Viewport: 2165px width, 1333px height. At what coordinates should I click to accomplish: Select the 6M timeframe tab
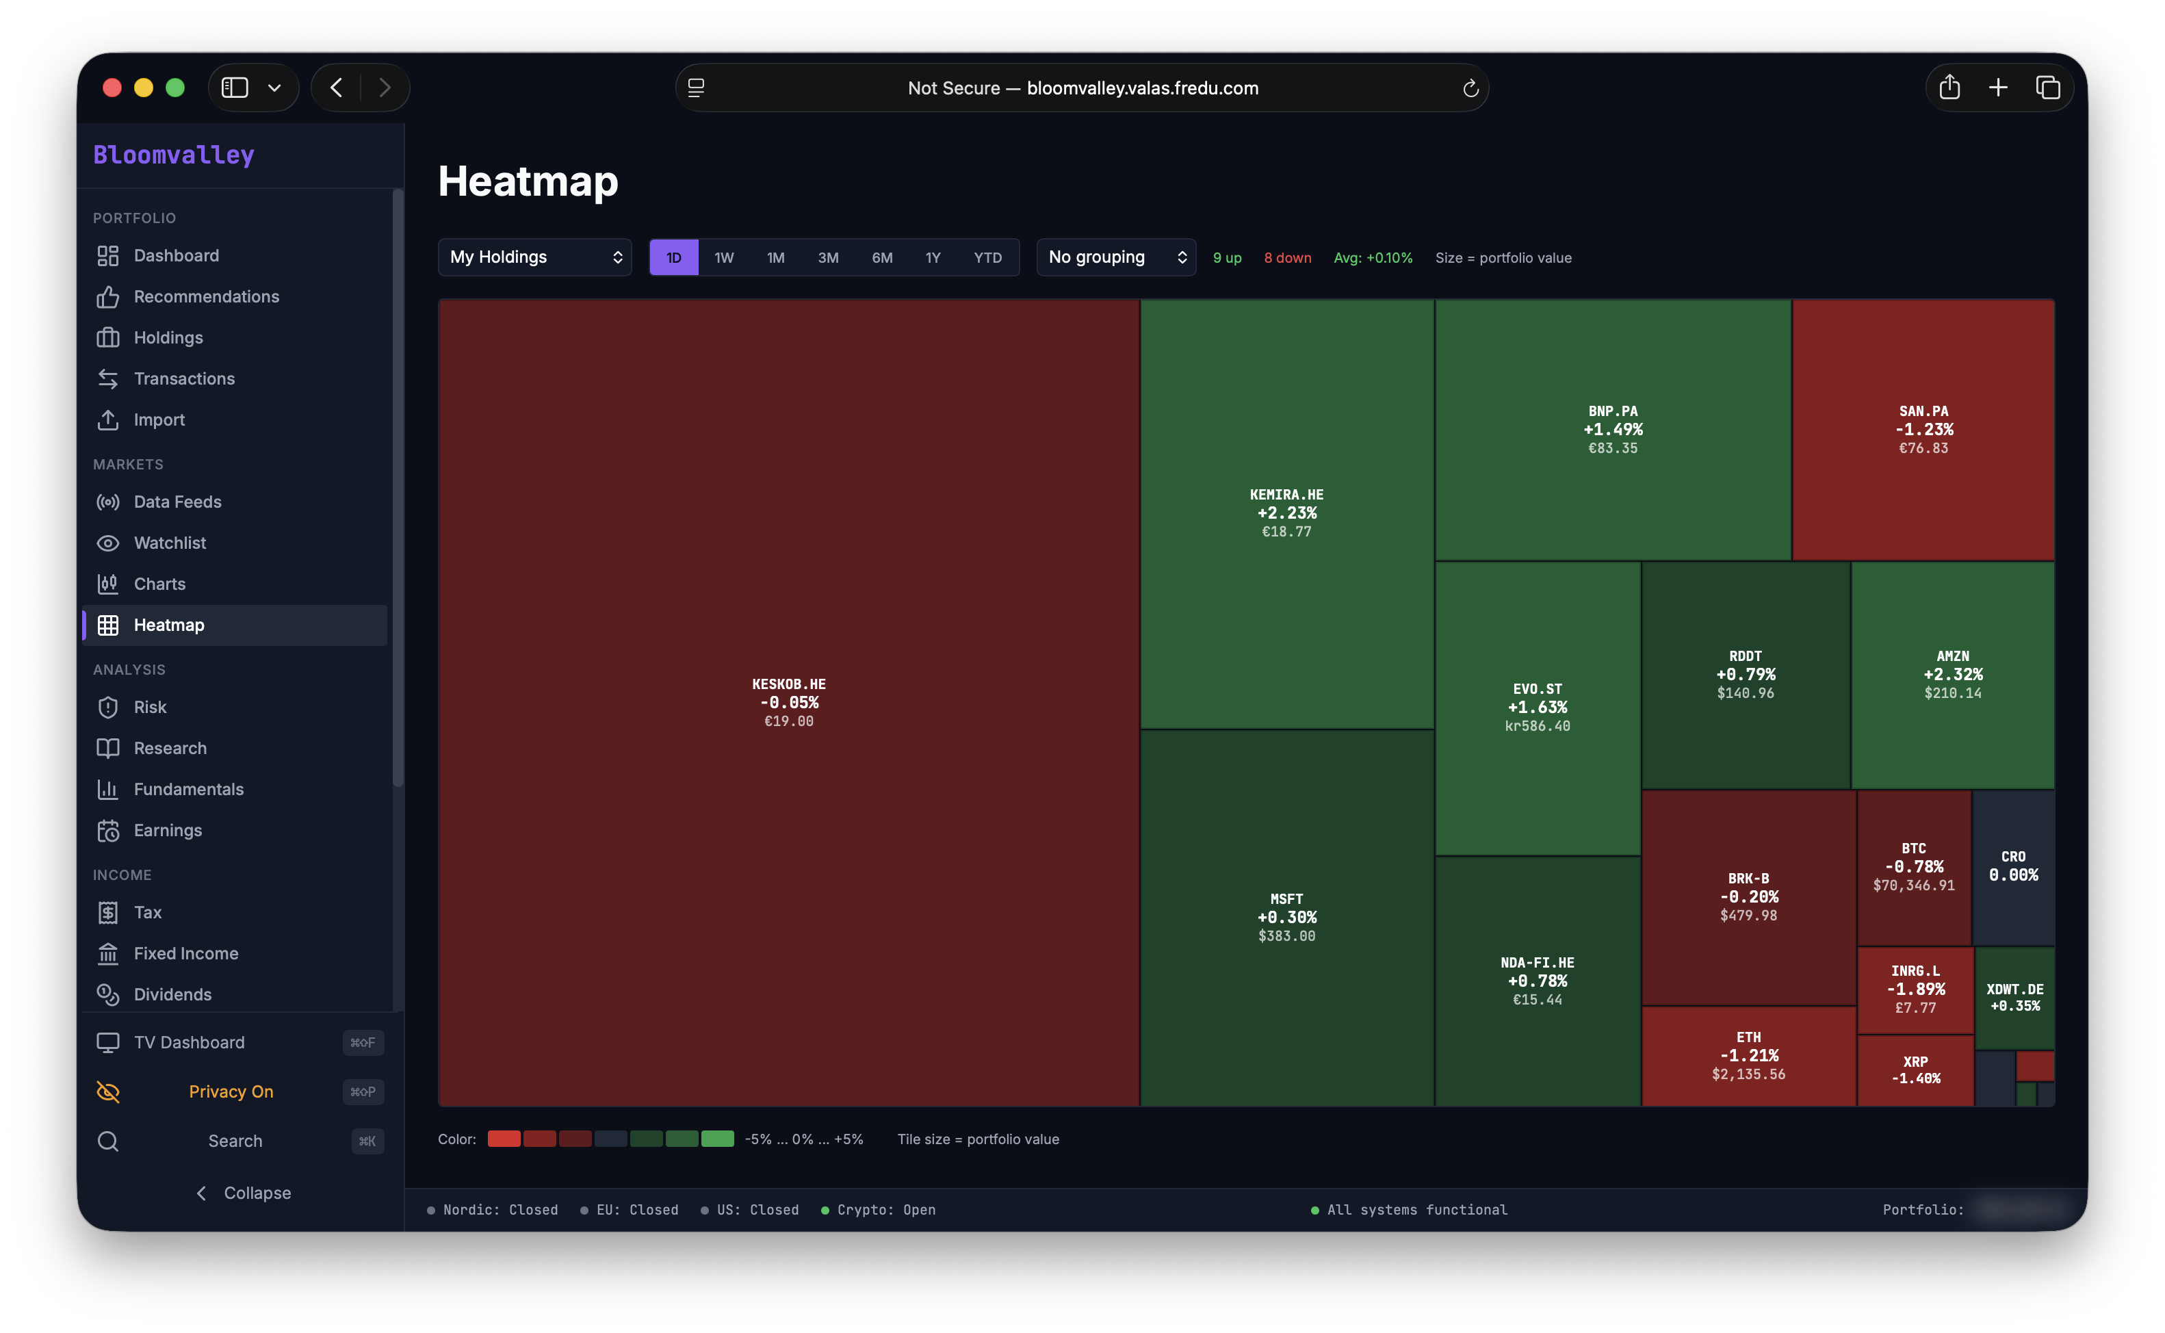click(881, 257)
